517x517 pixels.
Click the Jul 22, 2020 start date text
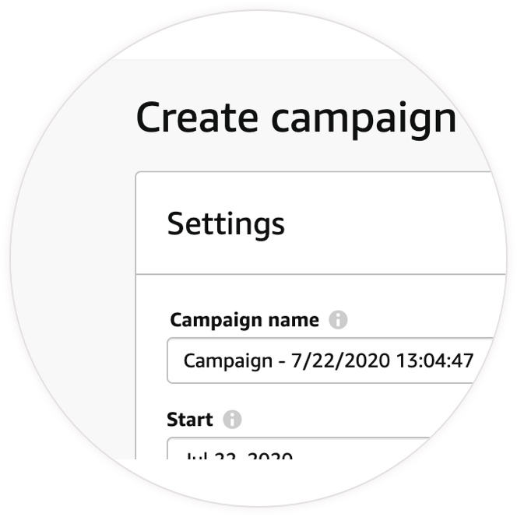pyautogui.click(x=237, y=455)
